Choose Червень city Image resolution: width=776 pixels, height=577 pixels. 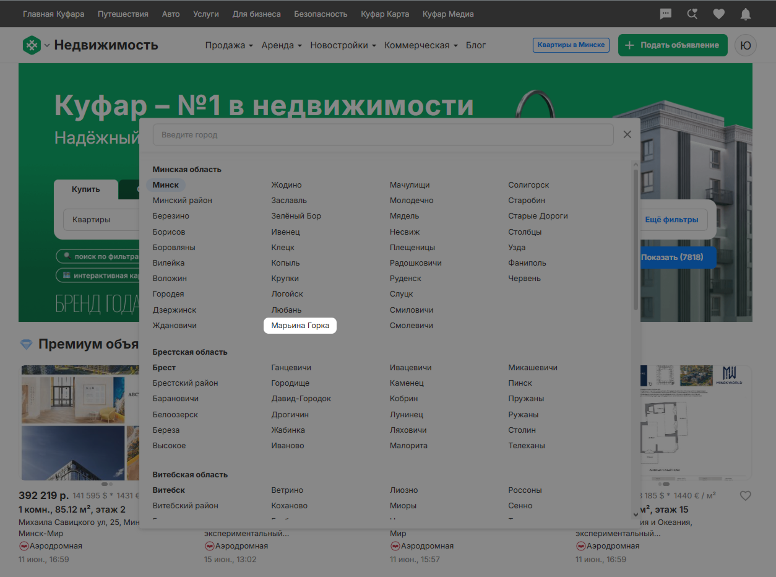[x=524, y=279]
